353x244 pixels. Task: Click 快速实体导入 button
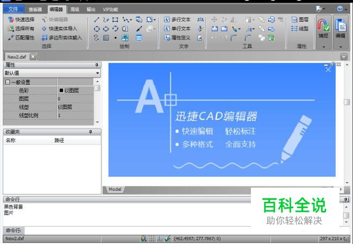59,29
